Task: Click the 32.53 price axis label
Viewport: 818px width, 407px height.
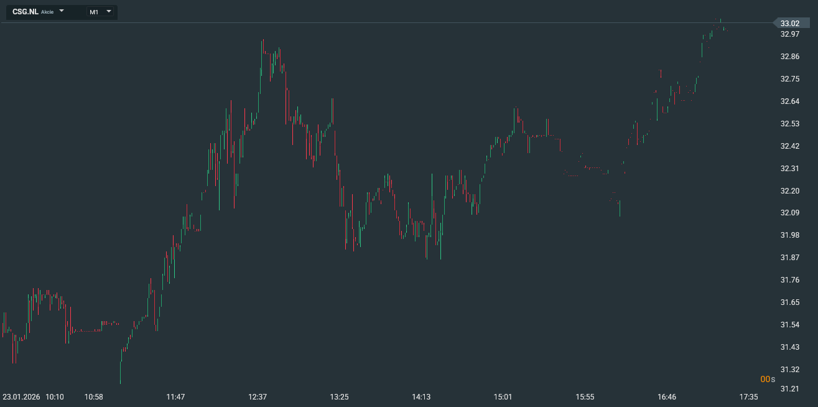Action: [x=790, y=124]
